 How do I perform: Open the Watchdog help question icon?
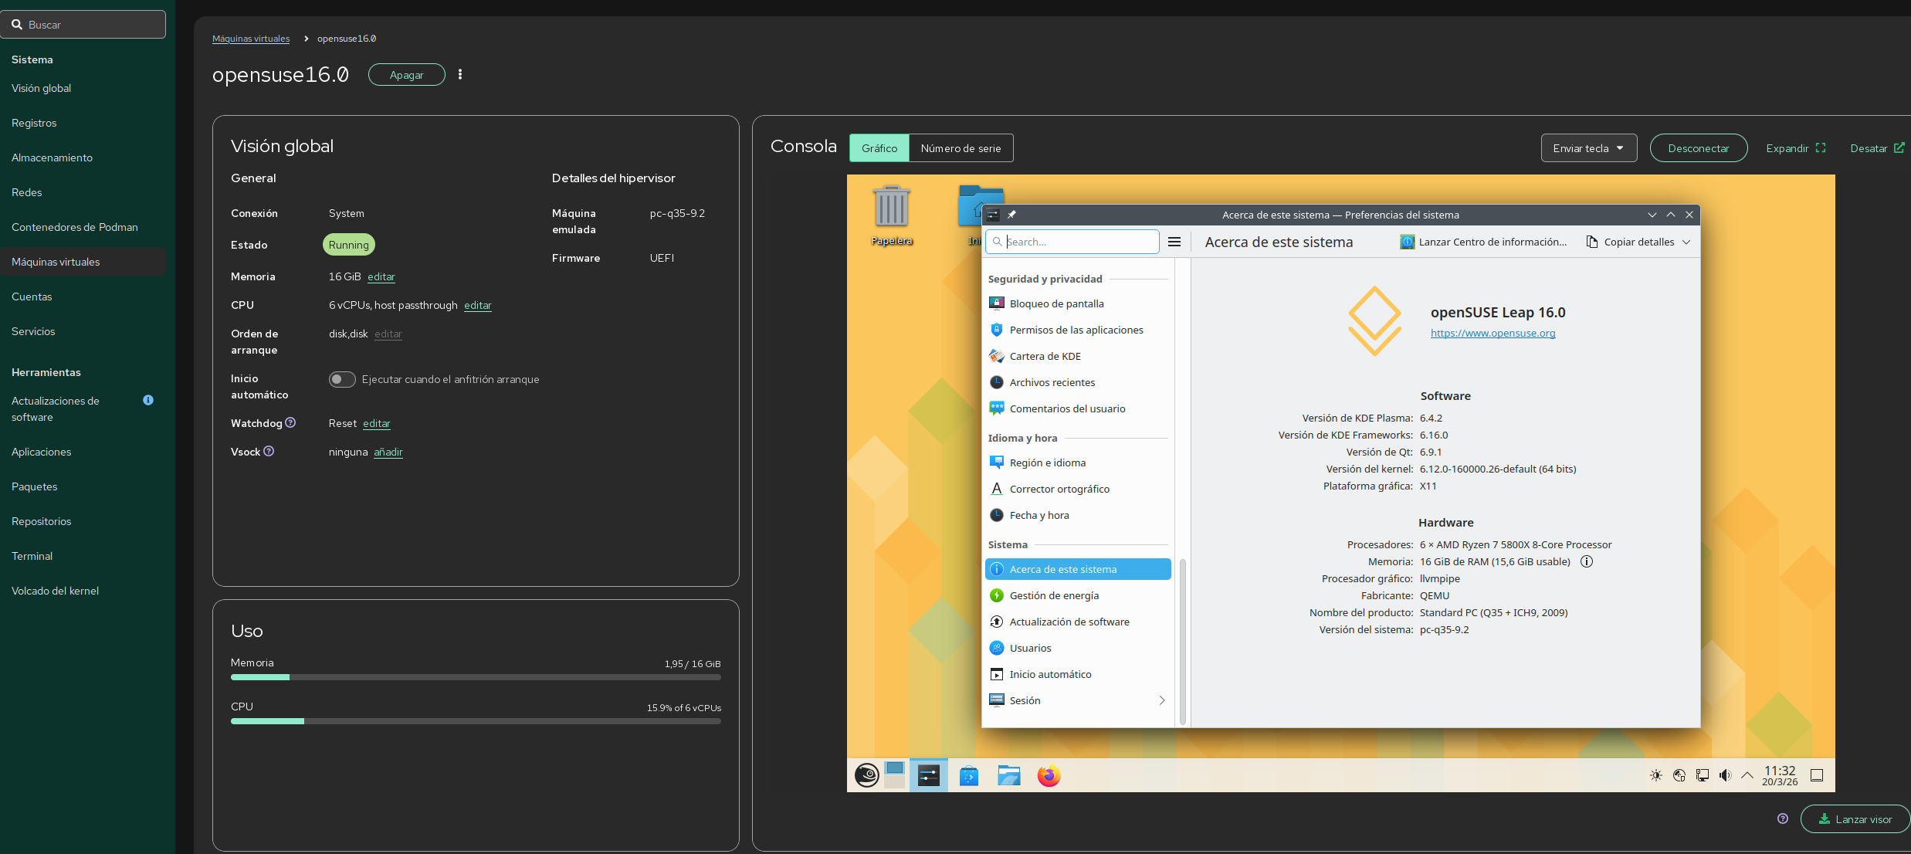pyautogui.click(x=290, y=422)
